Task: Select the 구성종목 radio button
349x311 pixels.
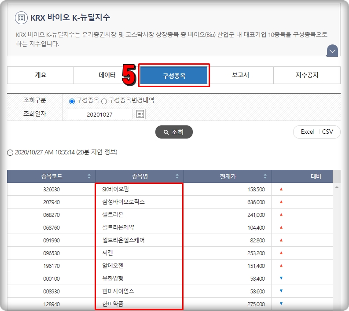Action: tap(72, 101)
